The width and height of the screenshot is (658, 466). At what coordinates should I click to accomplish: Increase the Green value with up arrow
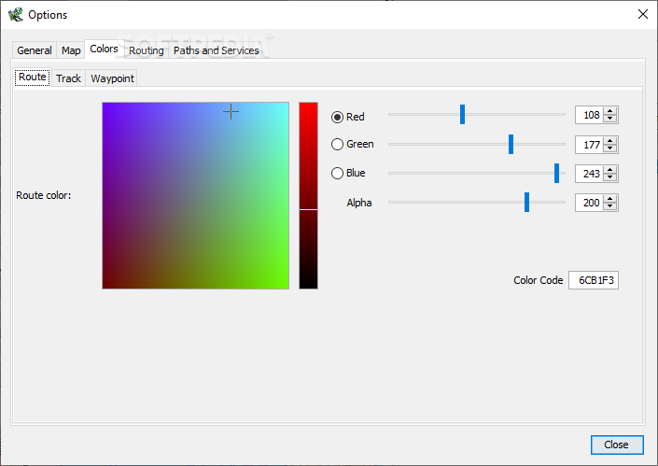pos(610,141)
